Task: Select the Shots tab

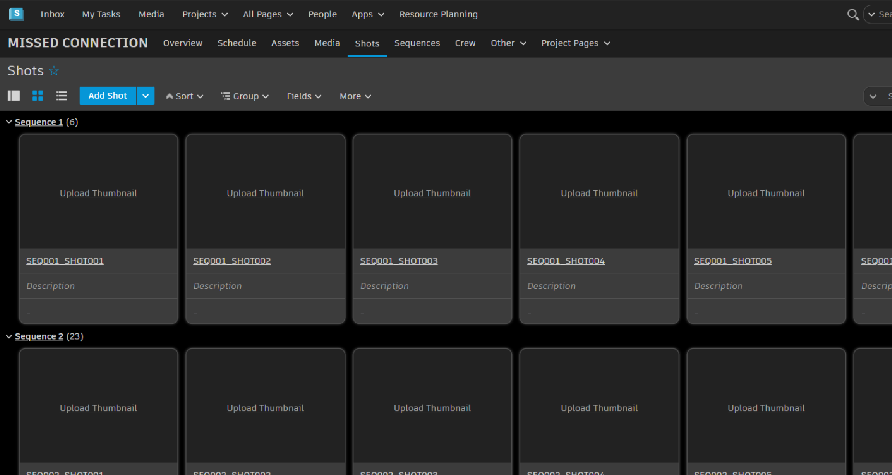Action: point(367,44)
